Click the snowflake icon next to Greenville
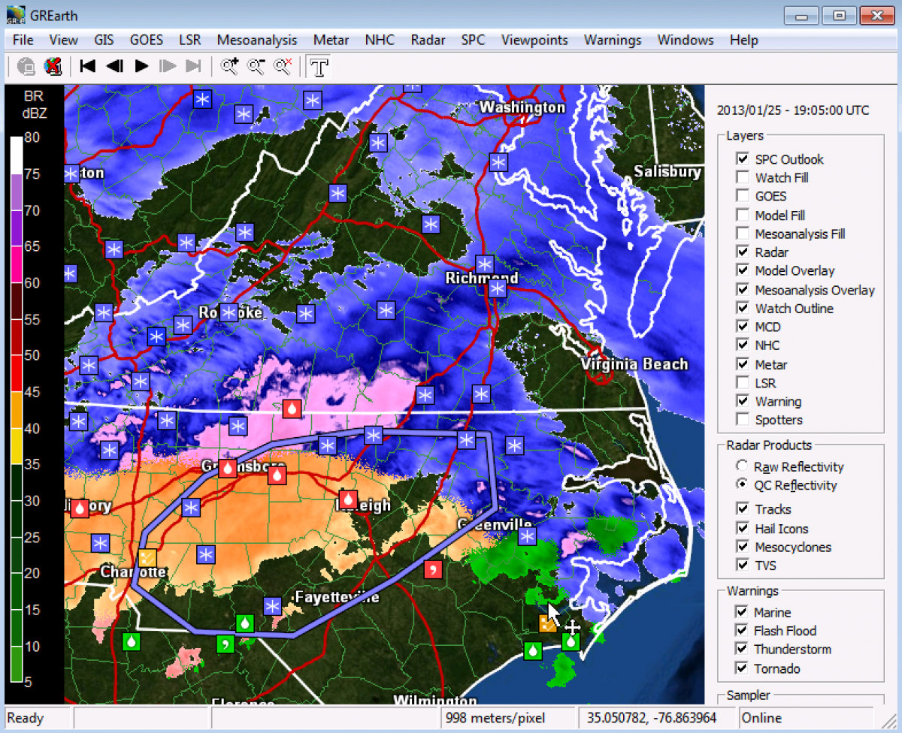The width and height of the screenshot is (902, 733). [x=528, y=536]
